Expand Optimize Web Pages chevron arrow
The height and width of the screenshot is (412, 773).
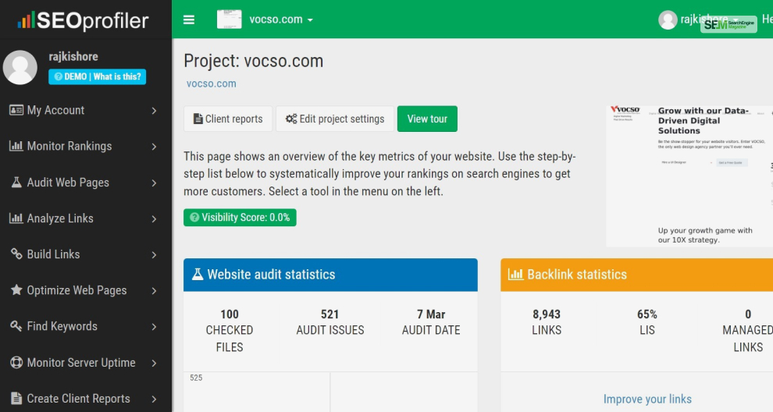point(154,291)
